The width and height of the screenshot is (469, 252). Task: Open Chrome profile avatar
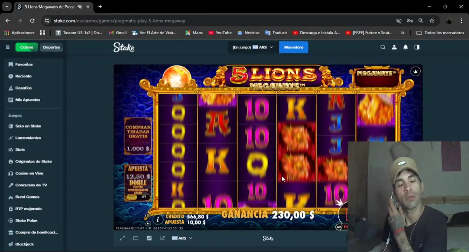[449, 21]
